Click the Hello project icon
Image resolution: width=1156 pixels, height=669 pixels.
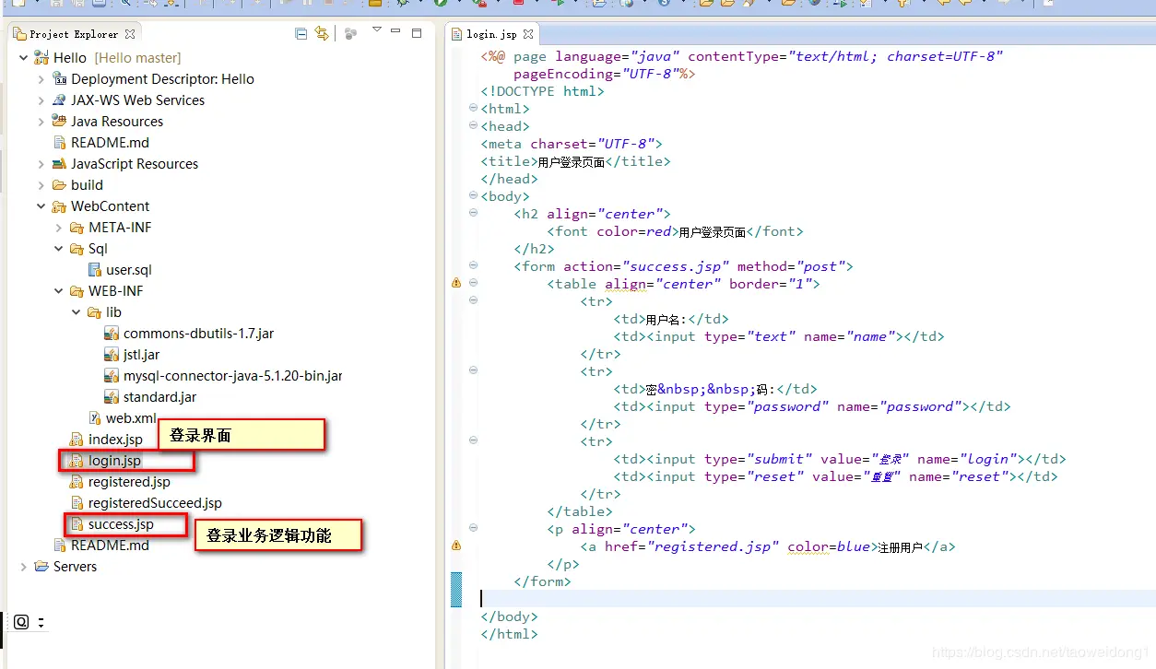point(41,57)
